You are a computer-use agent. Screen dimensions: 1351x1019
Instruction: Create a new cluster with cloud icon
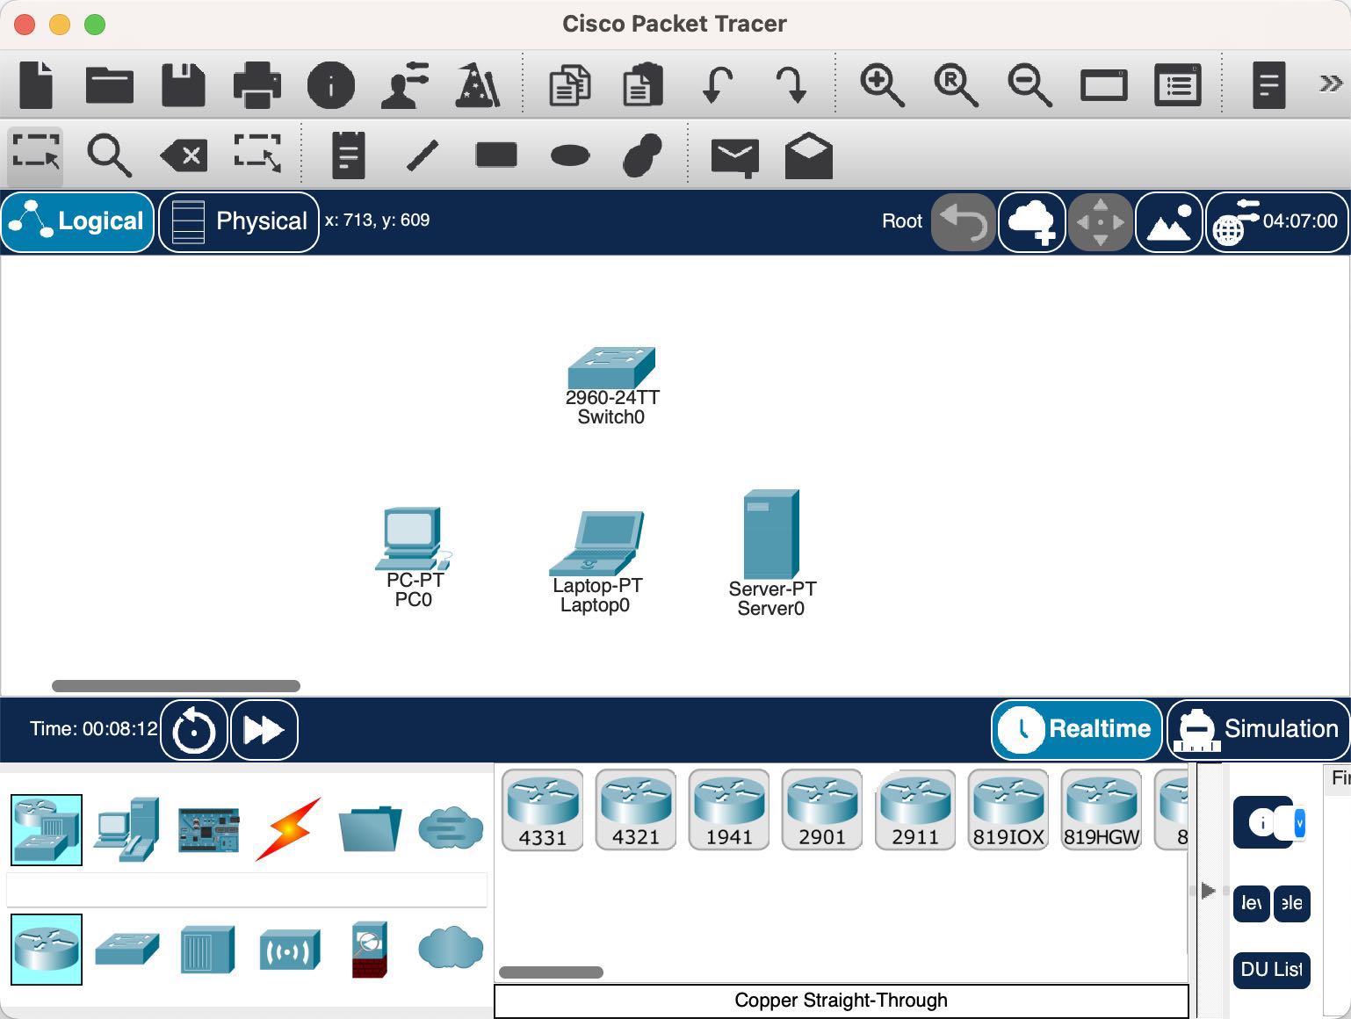point(1032,222)
